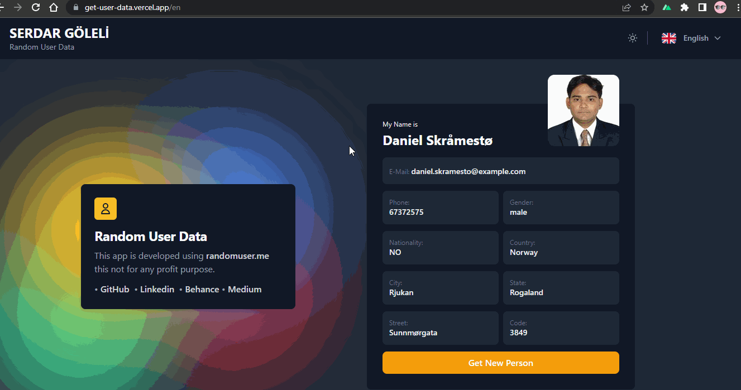
Task: Toggle the light/dark theme sun icon
Action: pyautogui.click(x=633, y=38)
